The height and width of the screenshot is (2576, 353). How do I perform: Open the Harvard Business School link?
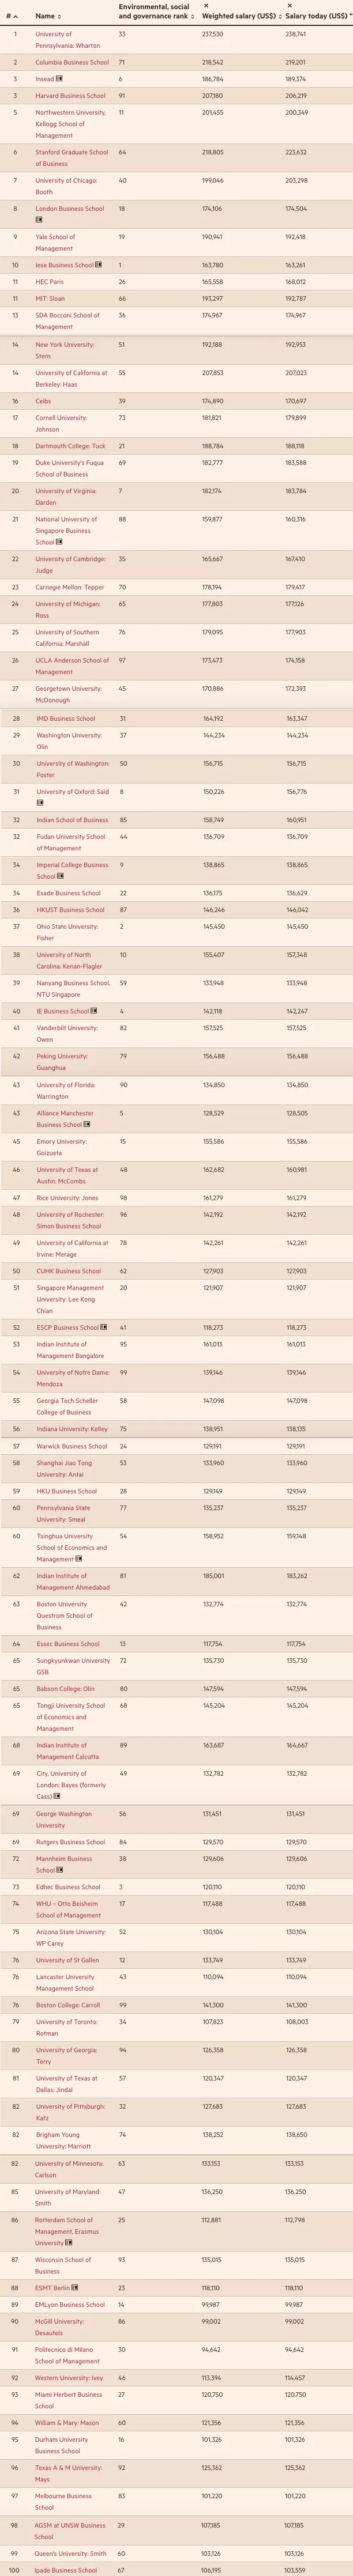(x=70, y=96)
